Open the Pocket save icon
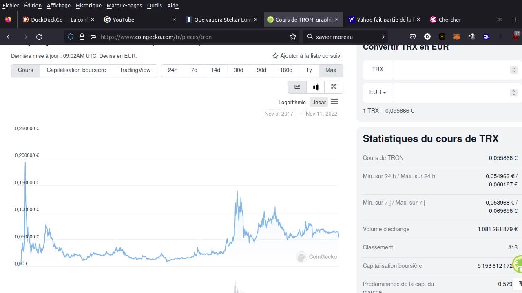 (x=413, y=37)
